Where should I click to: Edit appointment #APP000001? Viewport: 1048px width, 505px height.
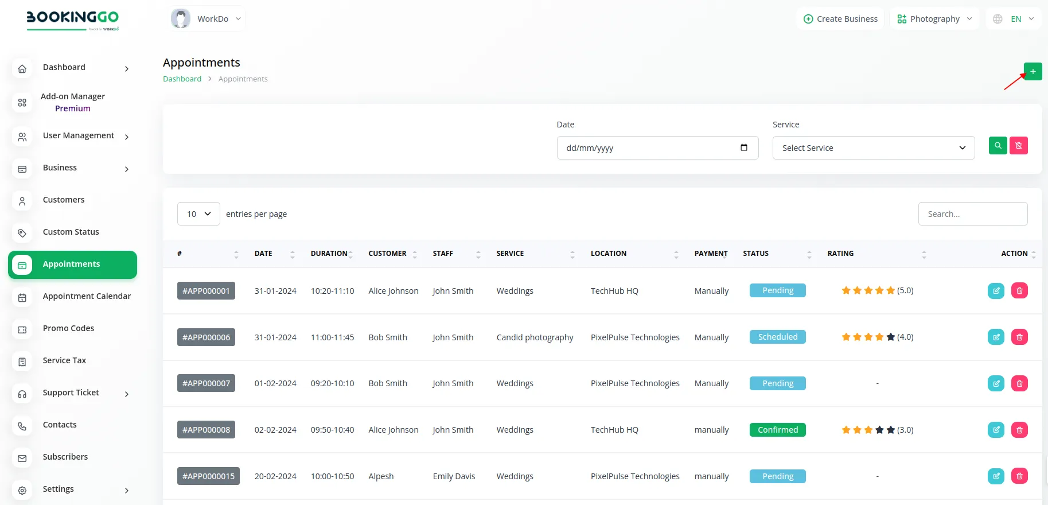996,291
